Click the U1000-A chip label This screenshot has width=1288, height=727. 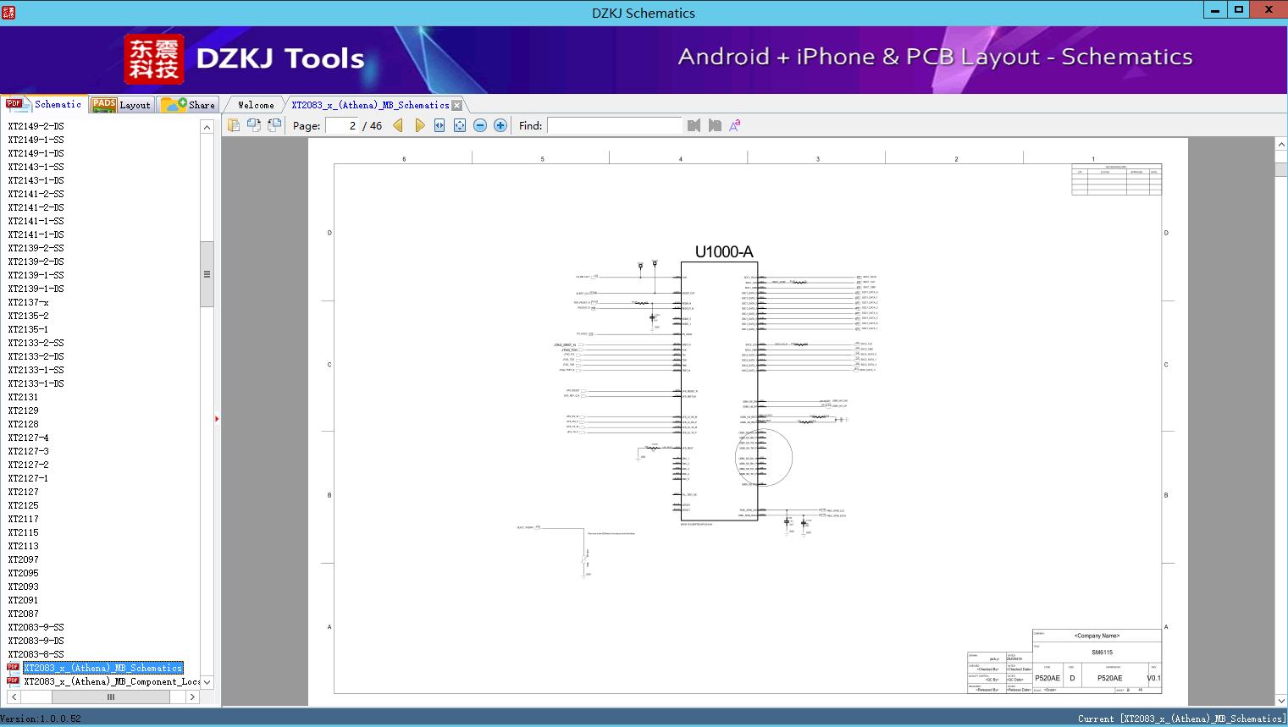724,251
